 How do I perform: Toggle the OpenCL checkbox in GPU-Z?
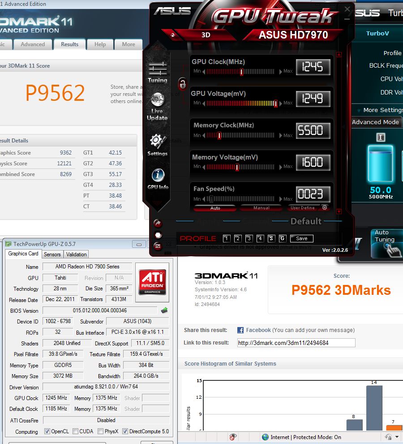[x=47, y=431]
